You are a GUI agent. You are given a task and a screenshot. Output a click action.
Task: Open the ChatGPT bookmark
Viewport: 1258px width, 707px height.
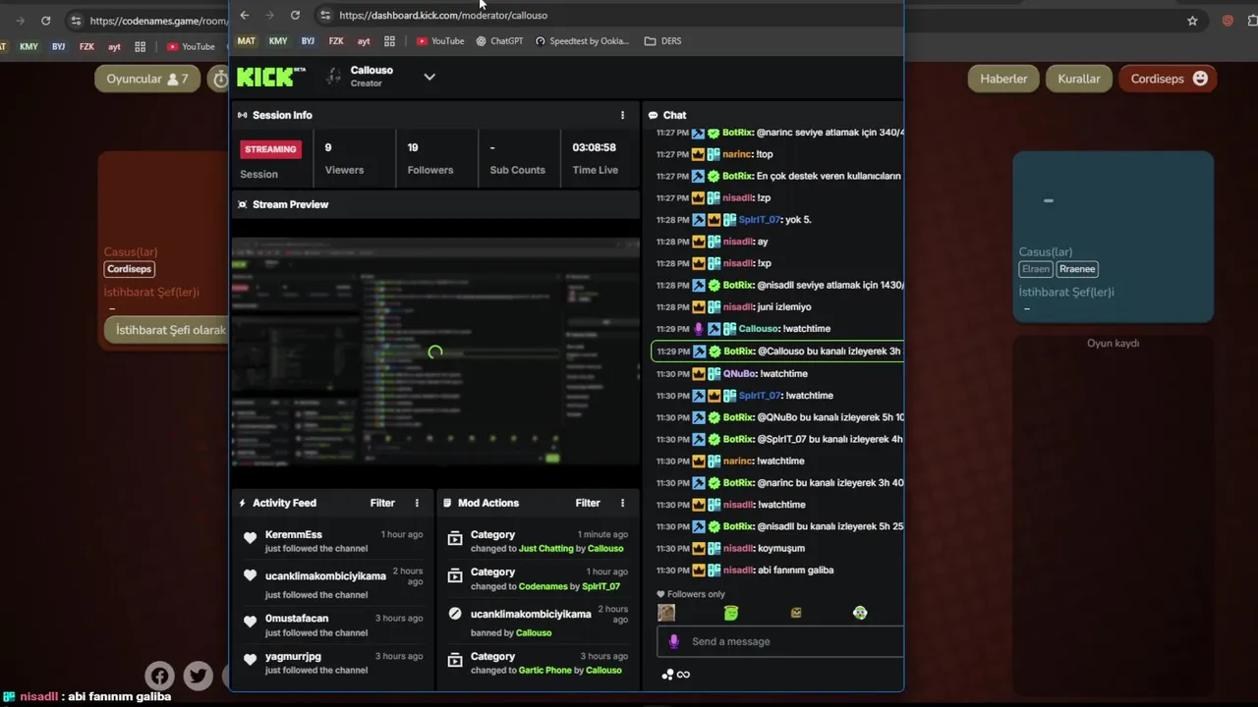[x=499, y=41]
